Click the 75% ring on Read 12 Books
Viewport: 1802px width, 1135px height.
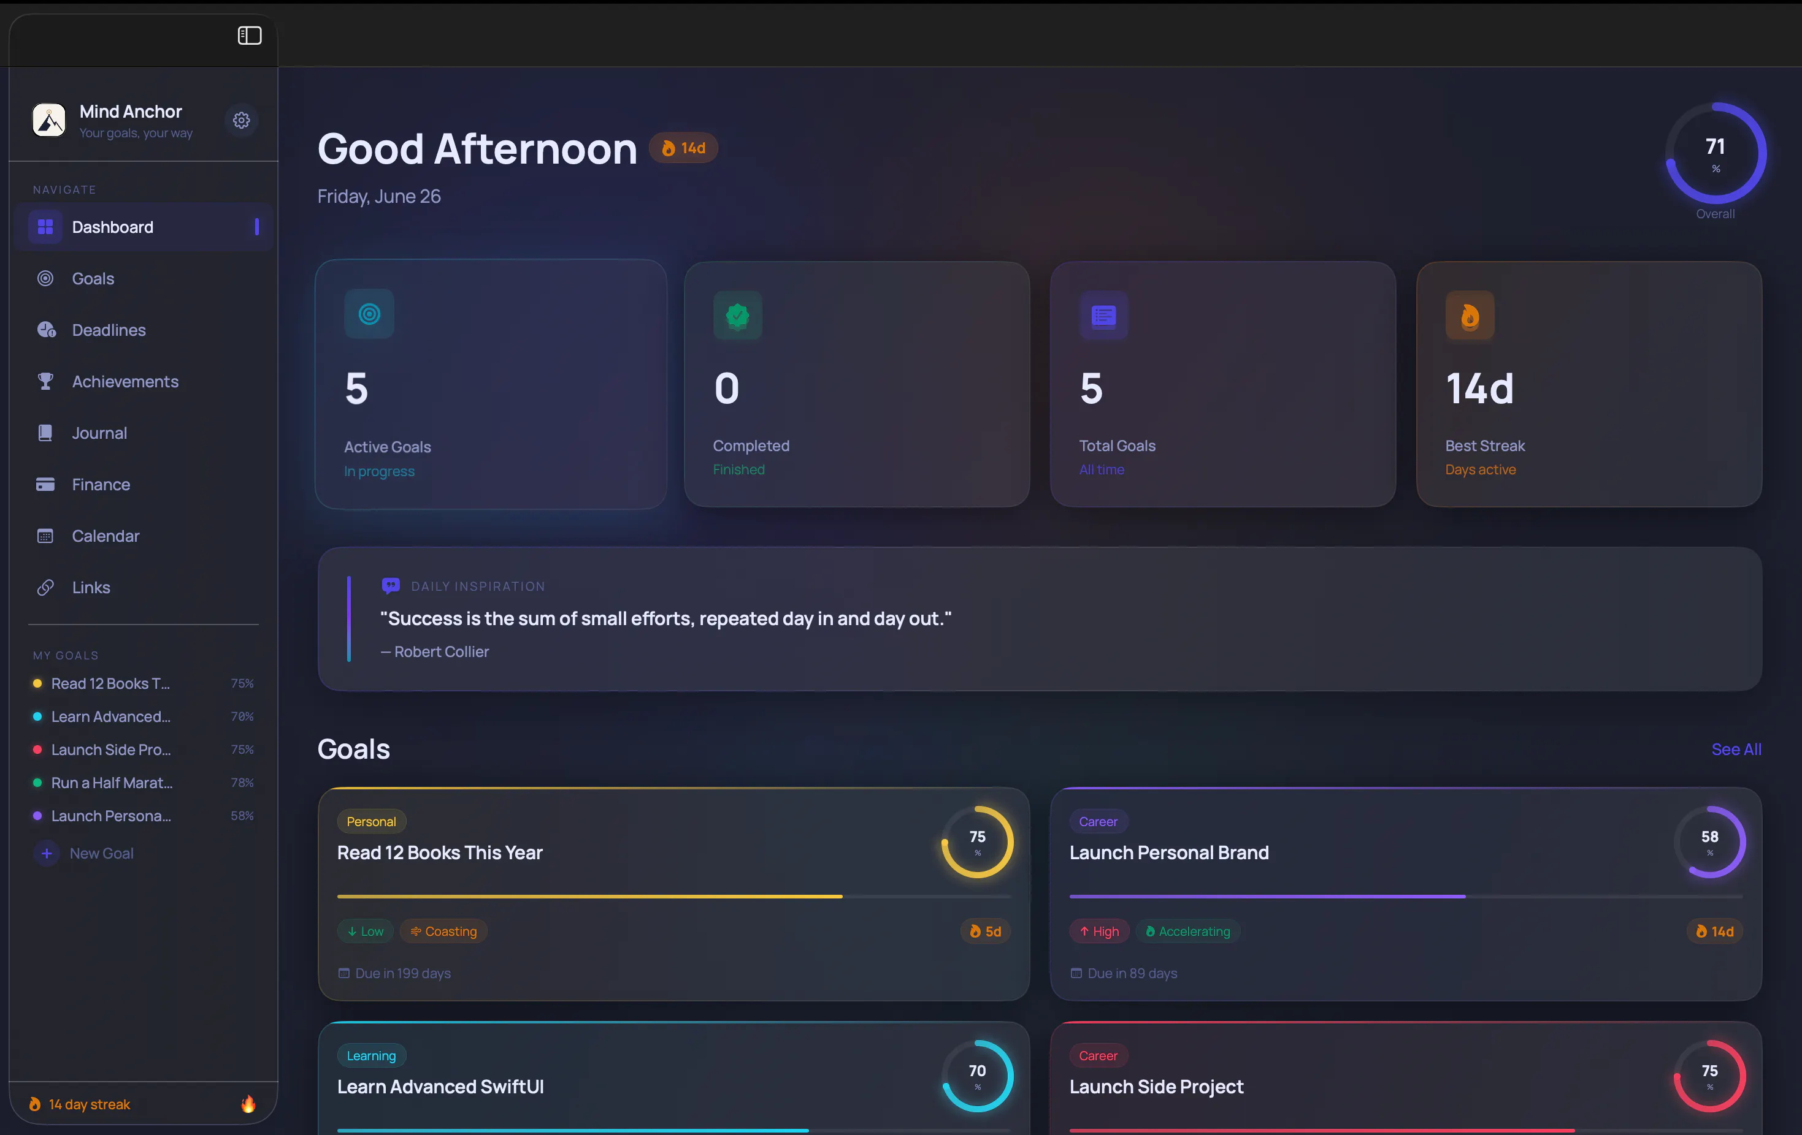(x=976, y=842)
